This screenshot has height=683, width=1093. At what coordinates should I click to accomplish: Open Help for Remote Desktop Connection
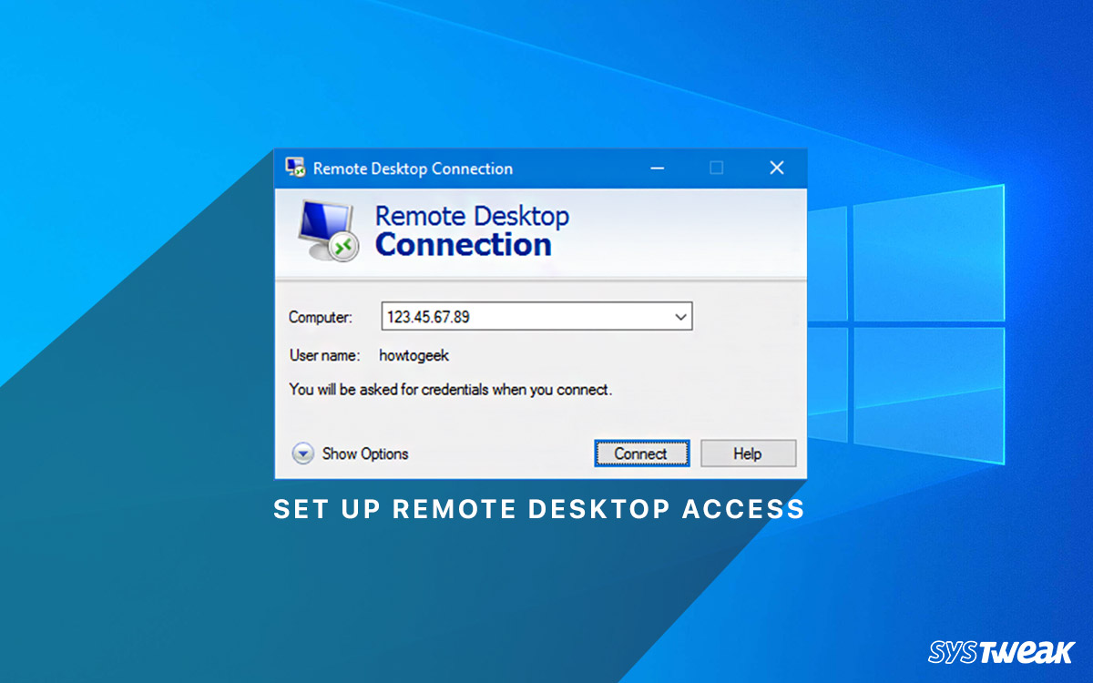pyautogui.click(x=748, y=453)
